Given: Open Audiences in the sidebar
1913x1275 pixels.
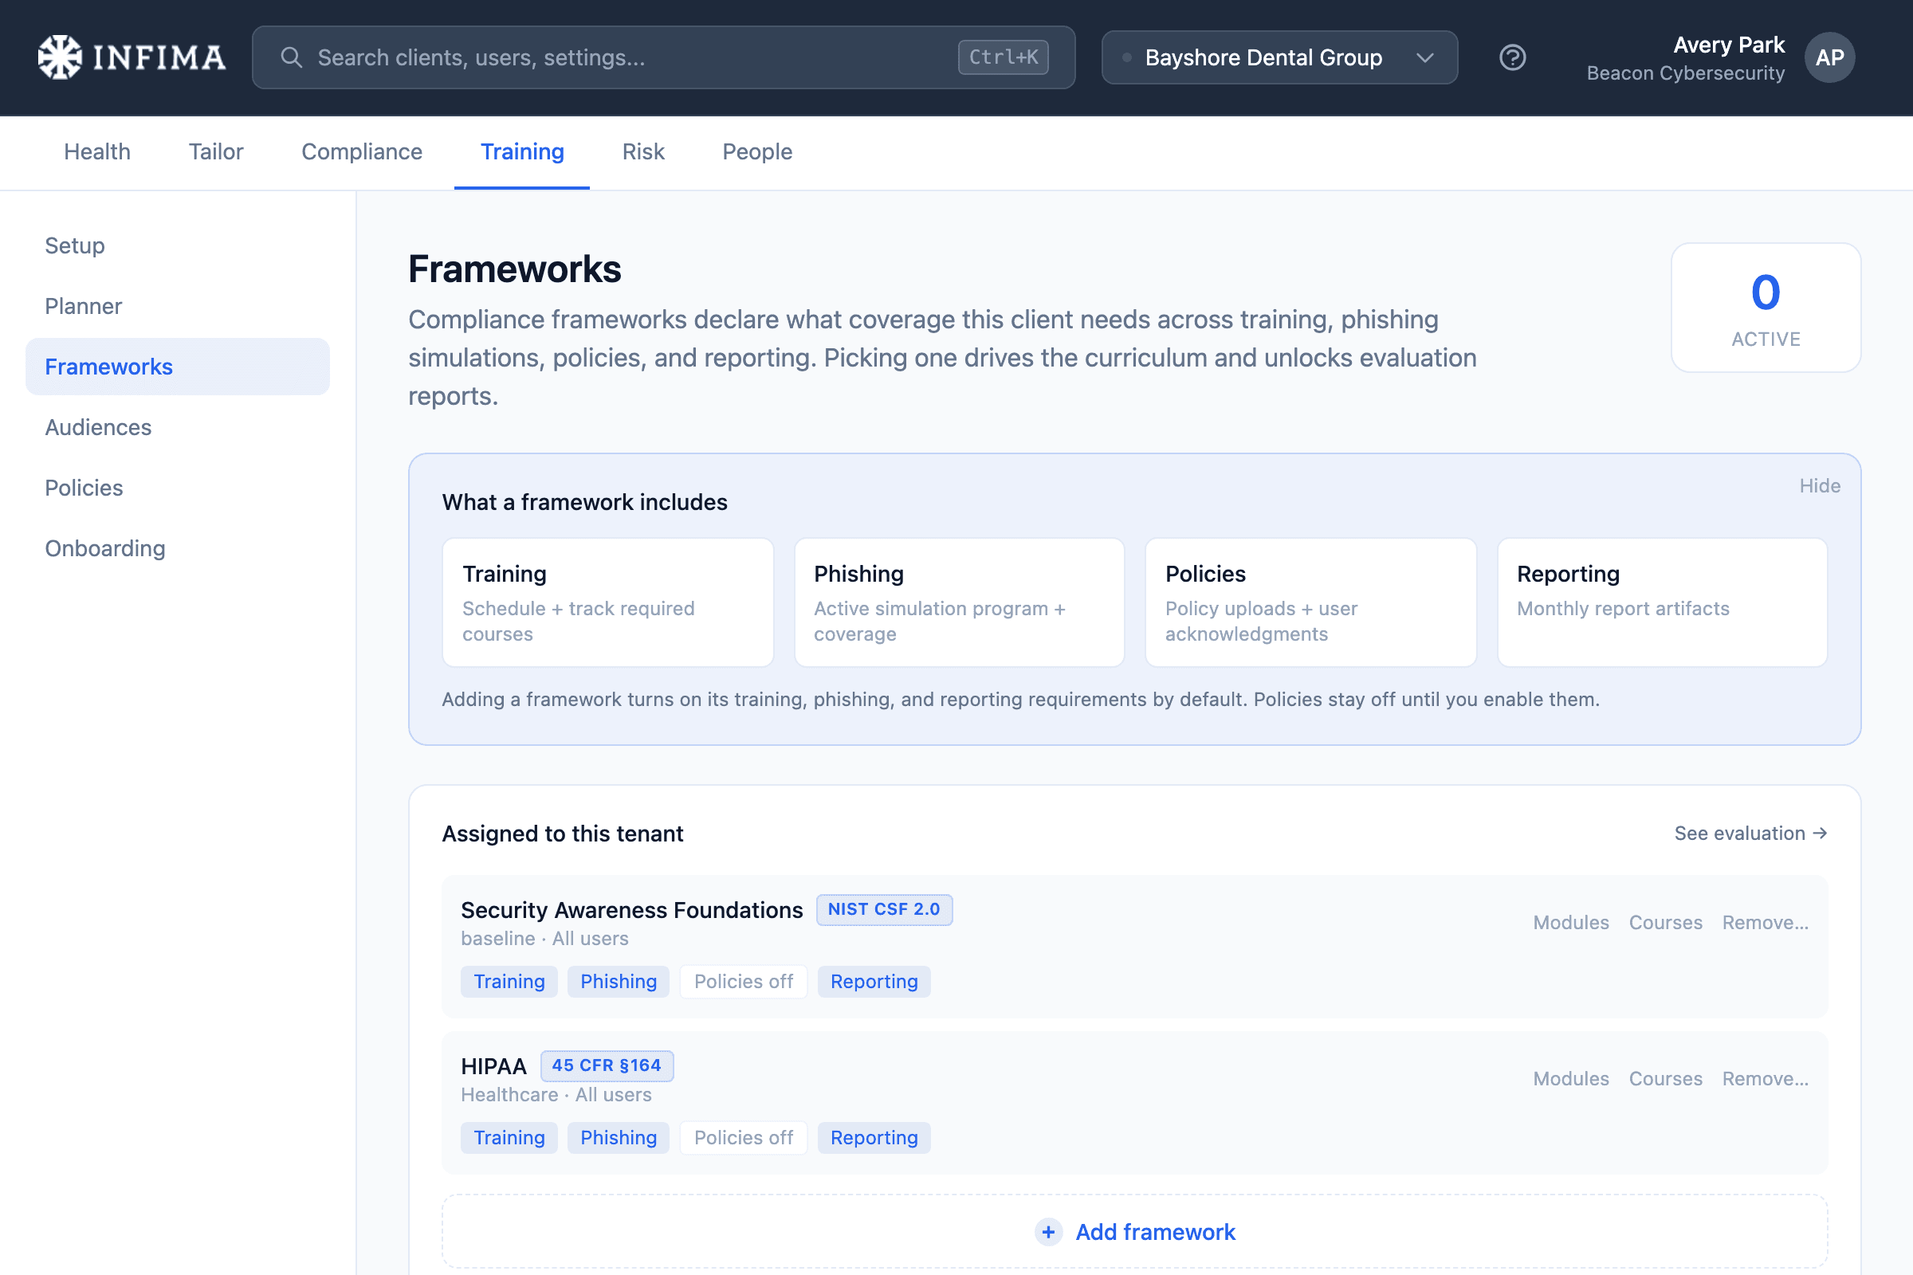Looking at the screenshot, I should click(x=177, y=428).
